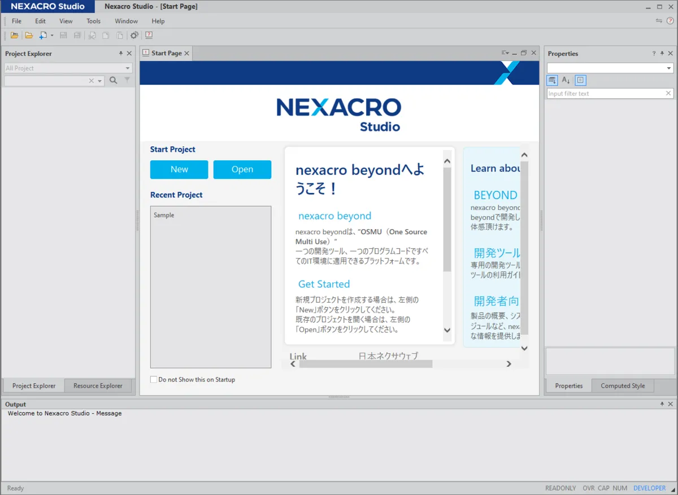Sort properties alphabetically in the Properties panel

(x=566, y=80)
